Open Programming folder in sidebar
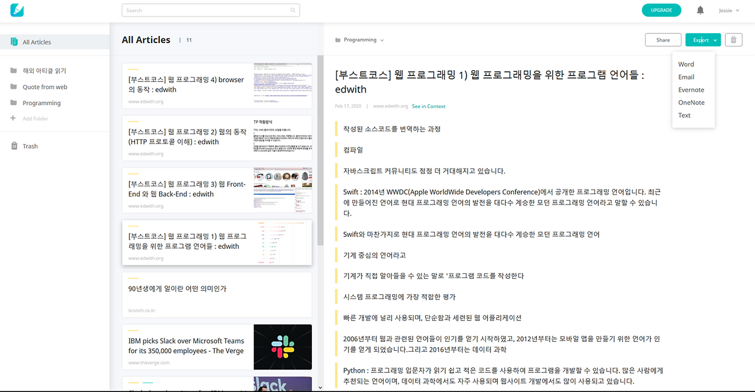The width and height of the screenshot is (755, 392). [x=41, y=103]
